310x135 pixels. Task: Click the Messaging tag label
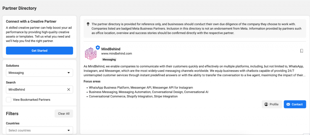(109, 59)
